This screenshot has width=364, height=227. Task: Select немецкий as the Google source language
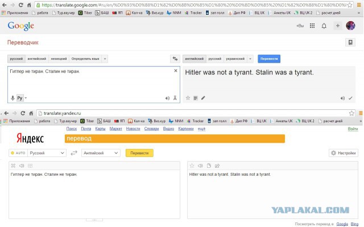[x=59, y=59]
